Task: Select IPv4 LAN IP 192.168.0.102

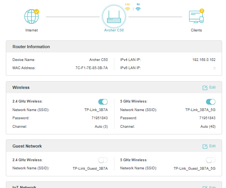Action: tap(204, 59)
